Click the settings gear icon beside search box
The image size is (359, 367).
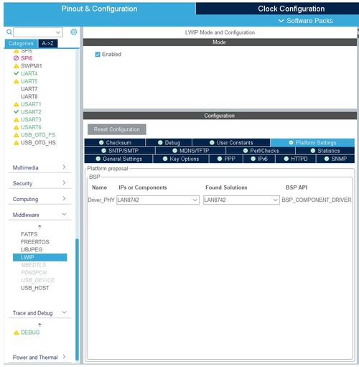74,32
